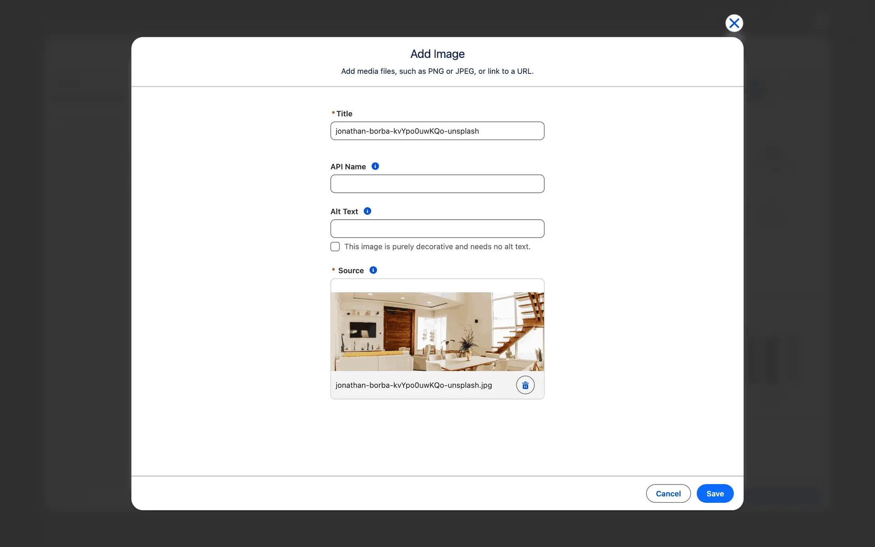Save the new image
The height and width of the screenshot is (547, 875).
(715, 494)
